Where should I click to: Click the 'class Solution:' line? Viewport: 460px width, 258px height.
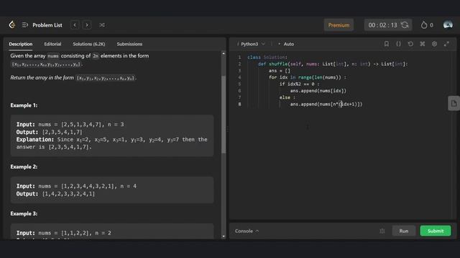[267, 57]
